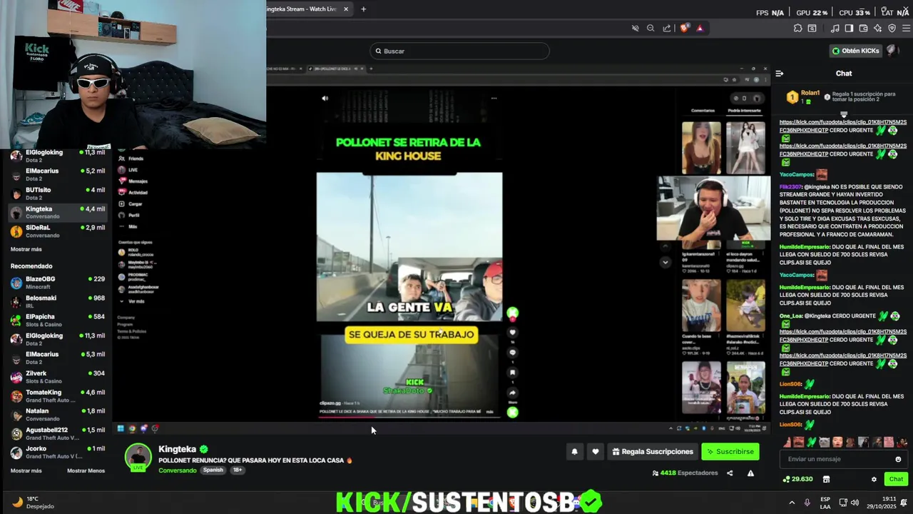Open the Kick store shop icon

click(826, 479)
